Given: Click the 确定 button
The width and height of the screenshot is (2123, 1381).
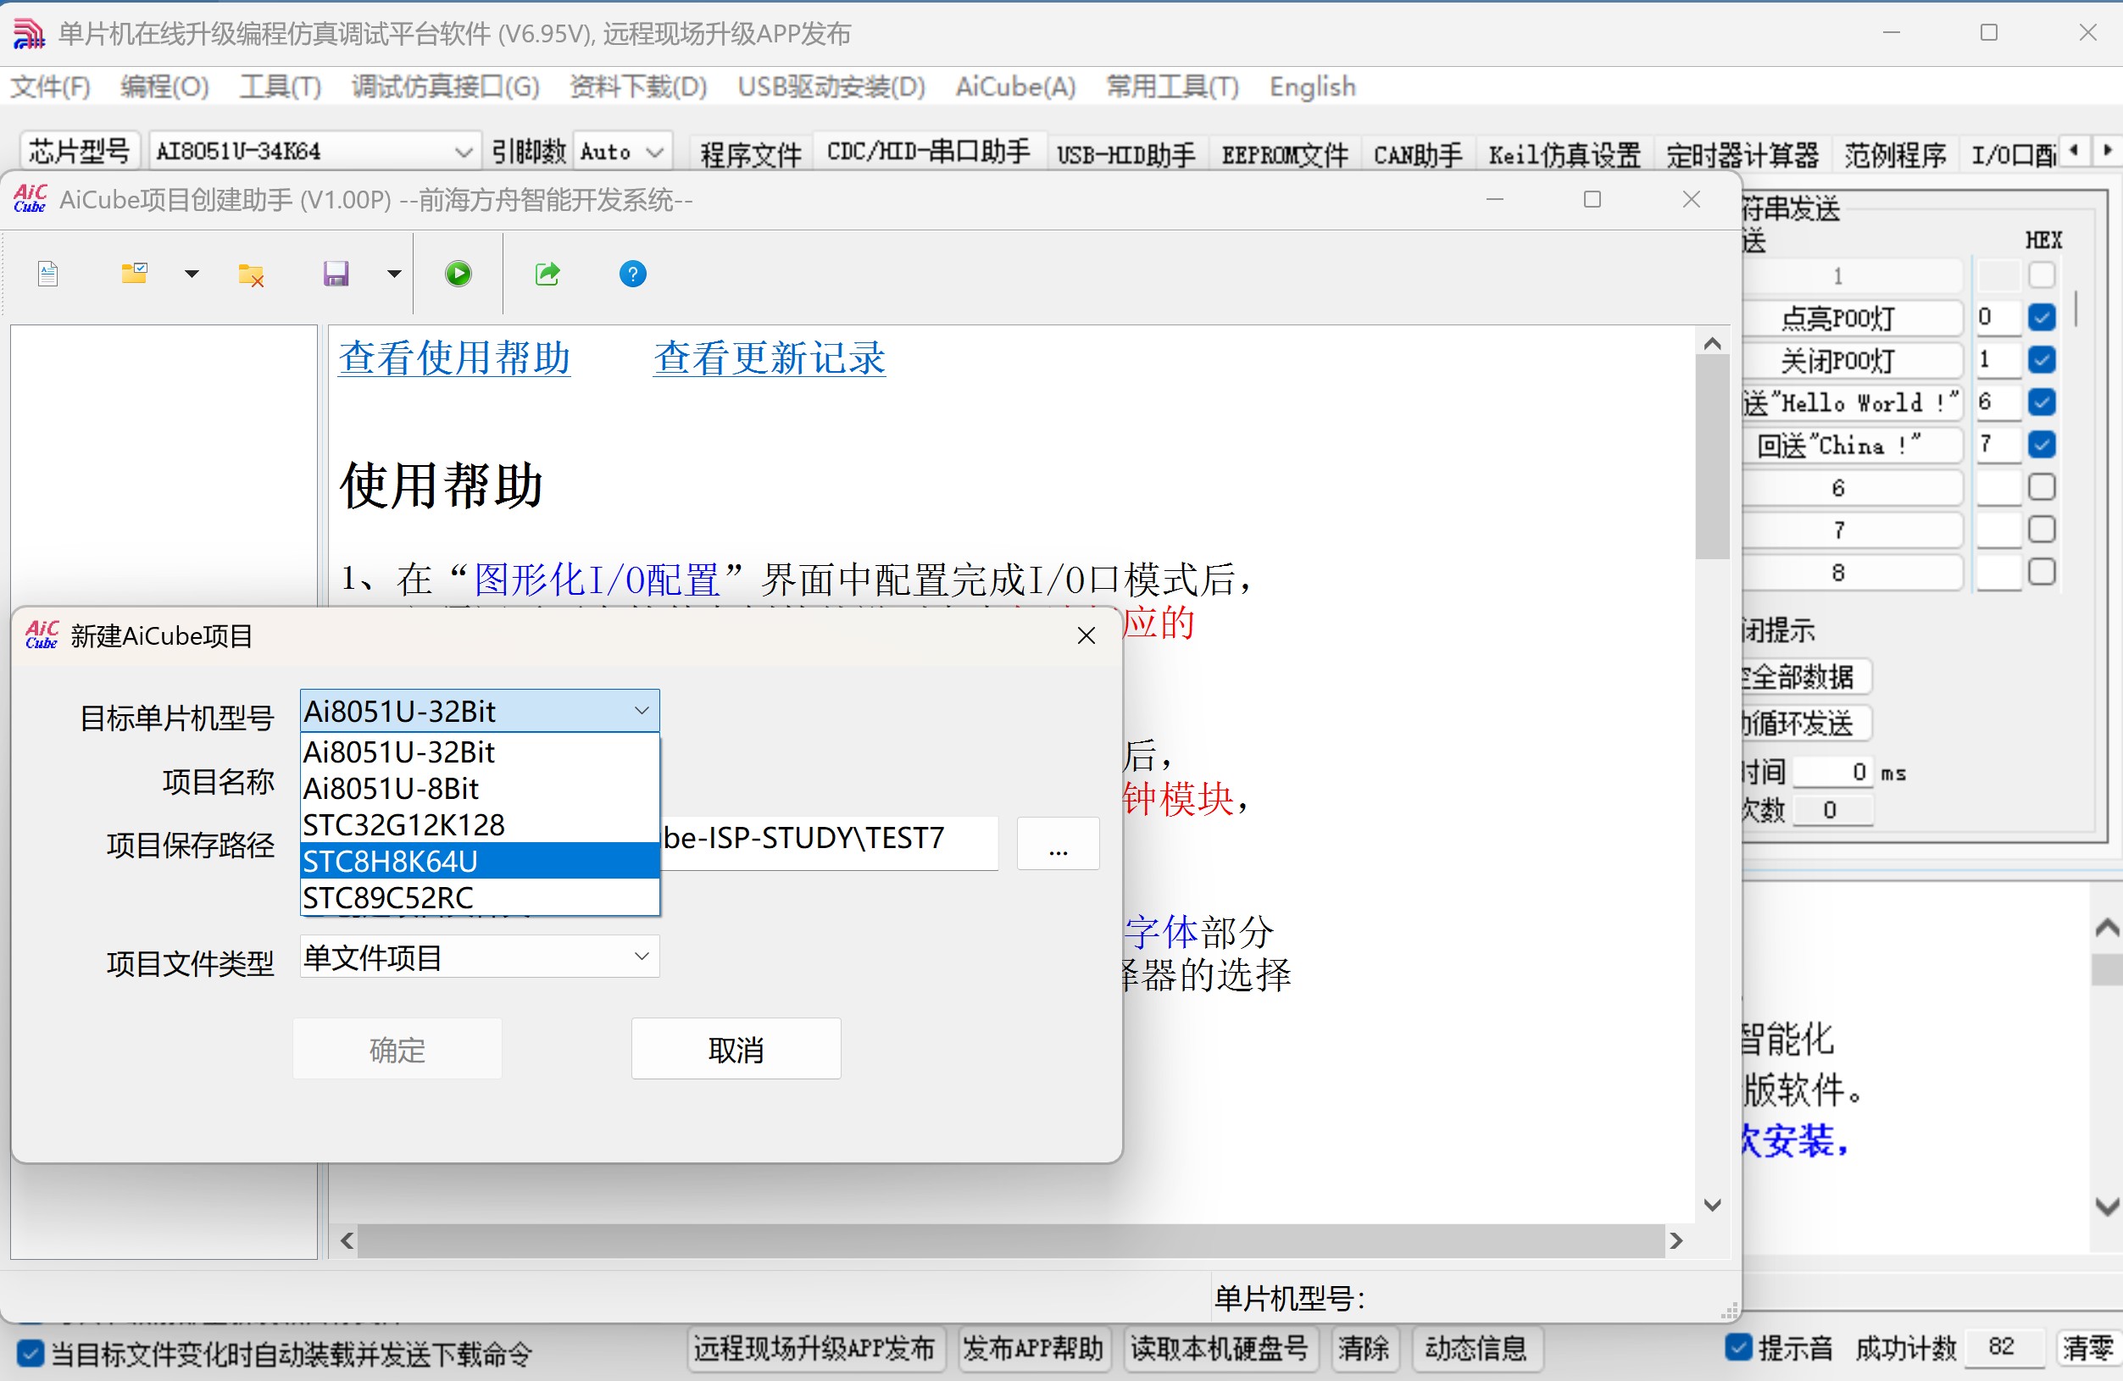Looking at the screenshot, I should tap(397, 1048).
